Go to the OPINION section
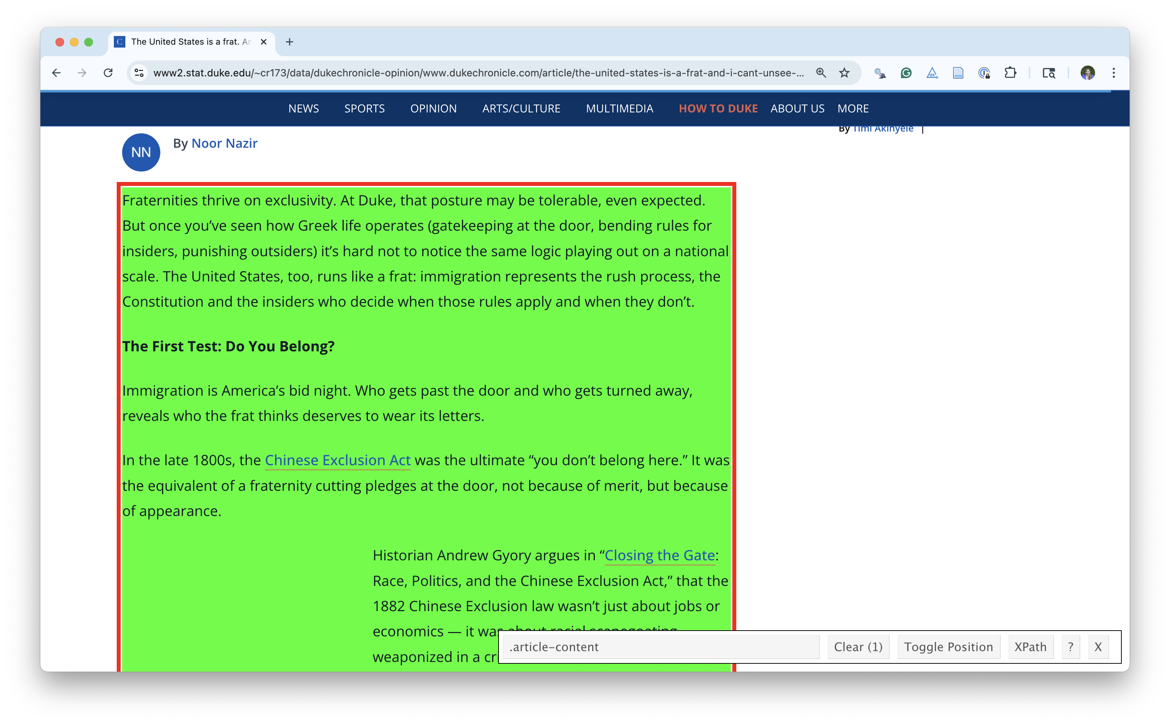 pos(433,109)
